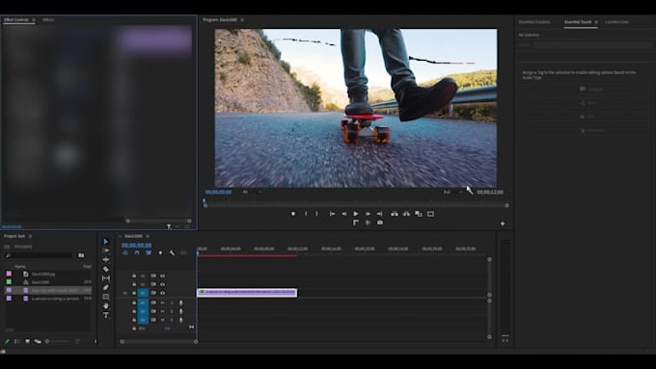Select the Slip tool
Image resolution: width=656 pixels, height=369 pixels.
point(106,278)
